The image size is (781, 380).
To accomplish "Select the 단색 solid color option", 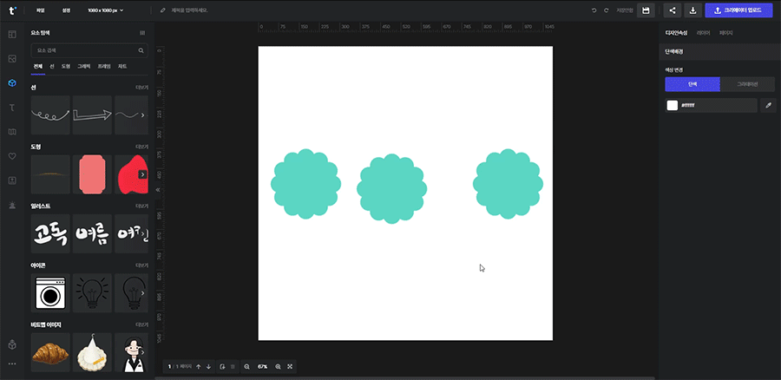I will 692,84.
